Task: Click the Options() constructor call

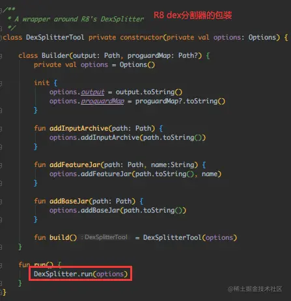Action: (137, 64)
